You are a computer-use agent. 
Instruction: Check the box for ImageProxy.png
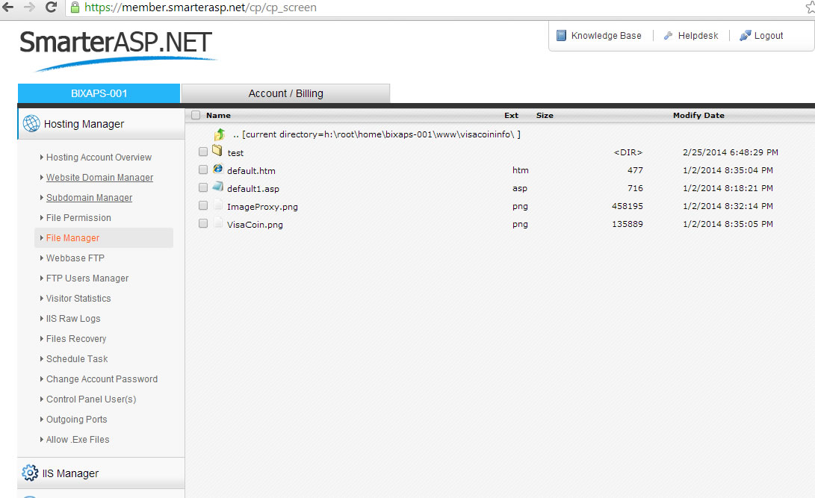tap(203, 205)
